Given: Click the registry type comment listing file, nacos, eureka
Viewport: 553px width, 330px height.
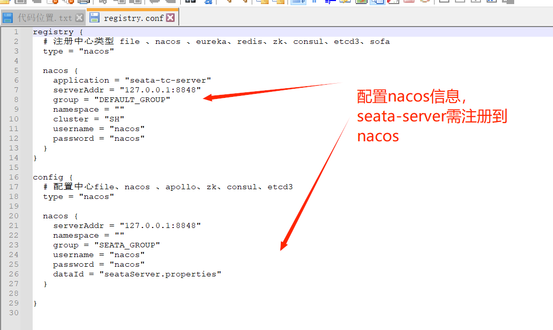Looking at the screenshot, I should [217, 41].
